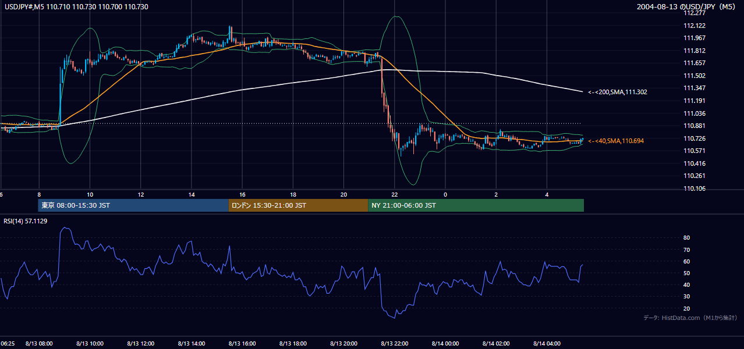Click price axis value 111.036
The height and width of the screenshot is (349, 744).
point(695,113)
